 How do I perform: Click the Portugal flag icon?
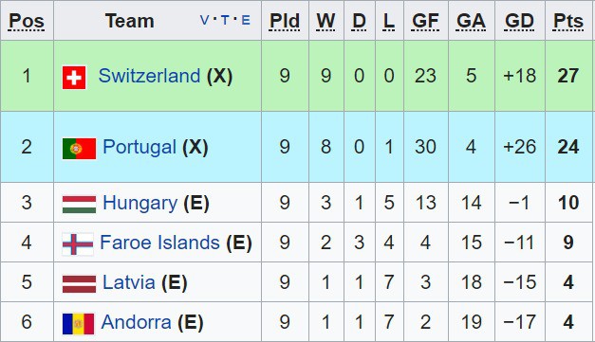pos(79,149)
